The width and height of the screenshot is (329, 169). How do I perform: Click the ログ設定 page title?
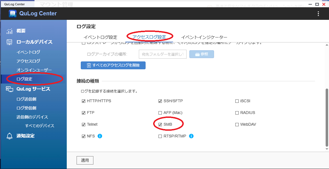click(86, 27)
